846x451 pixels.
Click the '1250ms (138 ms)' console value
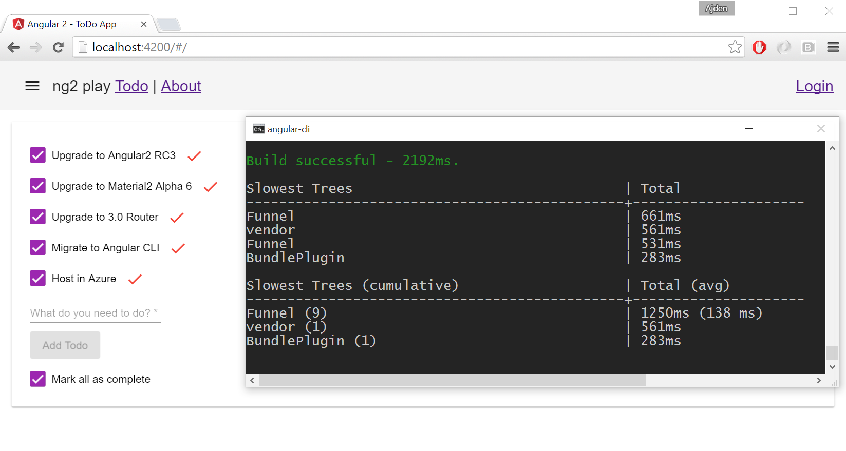[702, 313]
